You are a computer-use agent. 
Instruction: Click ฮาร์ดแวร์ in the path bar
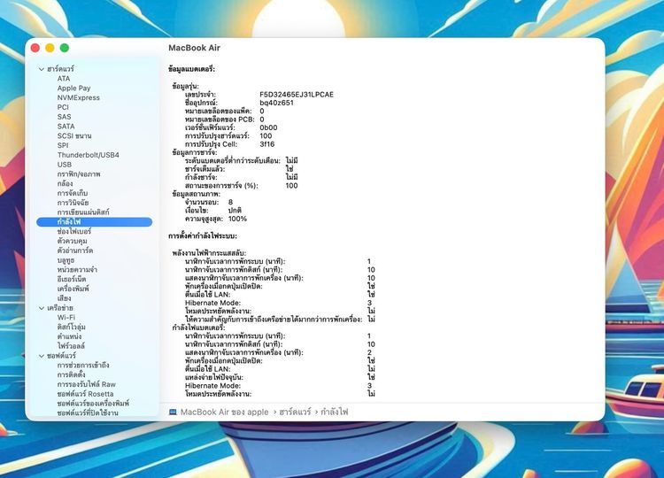coord(295,412)
